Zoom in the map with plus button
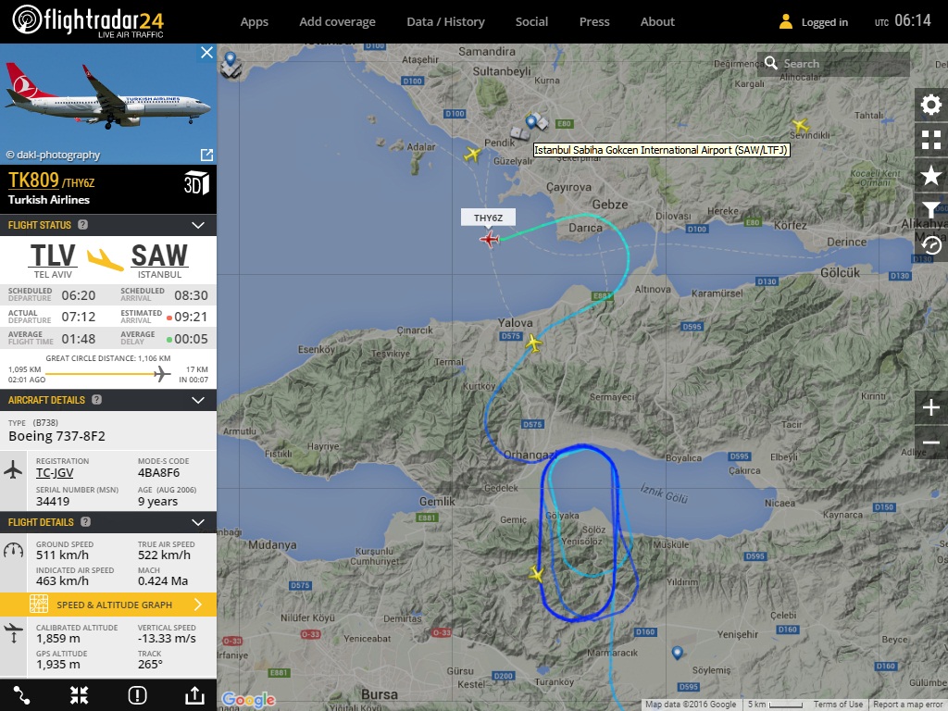948x711 pixels. coord(931,407)
